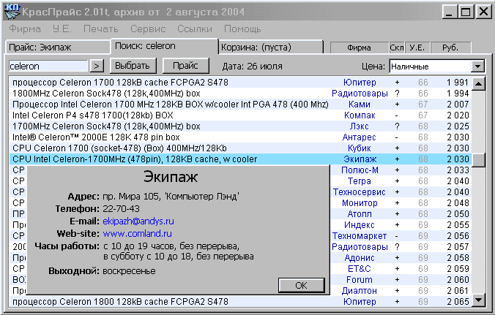Click the Фирма column header
The width and height of the screenshot is (495, 315).
[358, 48]
